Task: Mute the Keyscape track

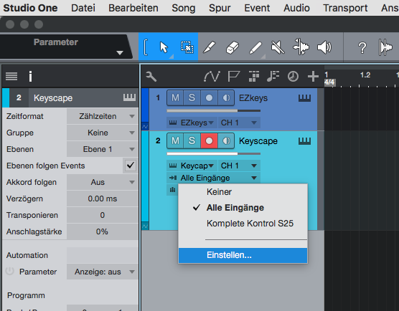Action: coord(175,140)
